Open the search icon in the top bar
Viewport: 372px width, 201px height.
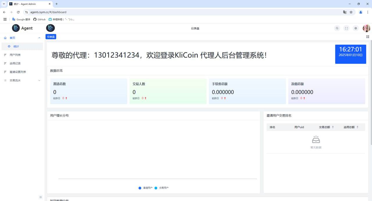point(337,28)
